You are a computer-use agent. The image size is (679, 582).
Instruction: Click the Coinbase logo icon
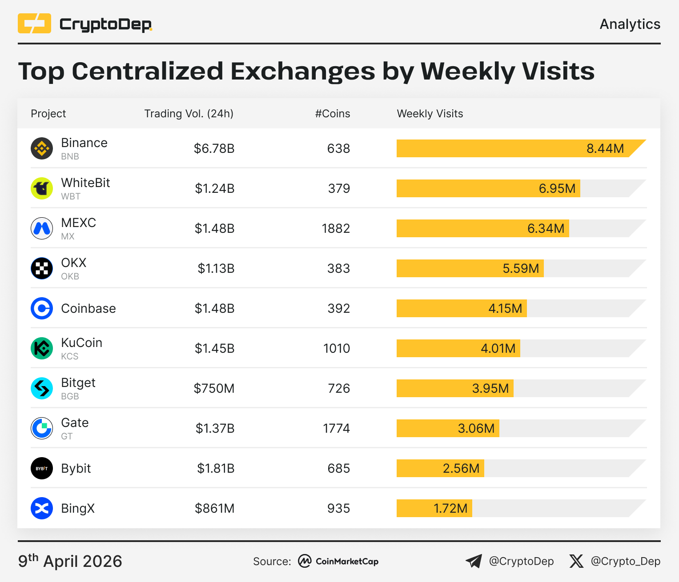coord(42,308)
